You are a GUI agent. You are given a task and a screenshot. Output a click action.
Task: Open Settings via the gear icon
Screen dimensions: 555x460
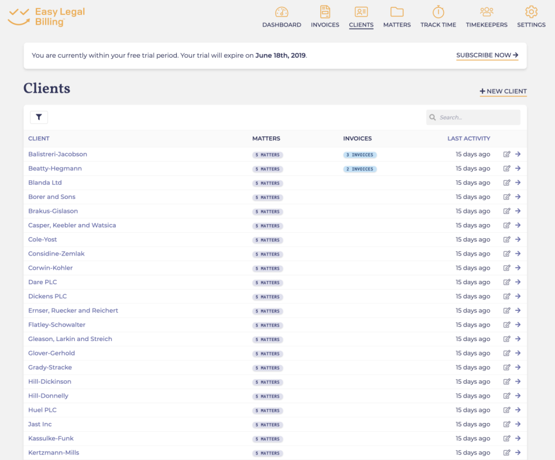tap(531, 16)
